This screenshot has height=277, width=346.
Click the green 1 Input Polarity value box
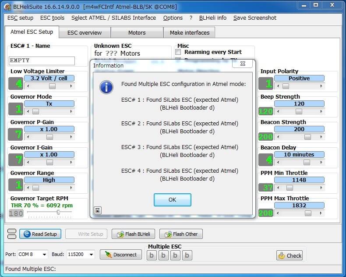pyautogui.click(x=266, y=84)
